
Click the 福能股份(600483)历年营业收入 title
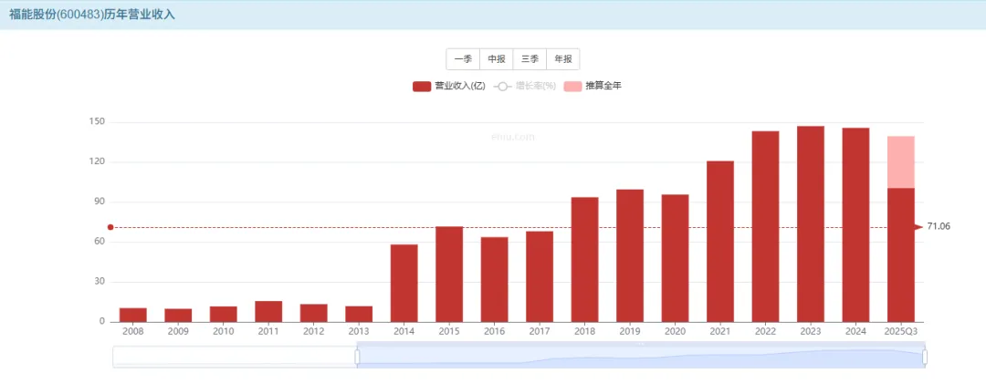click(92, 15)
